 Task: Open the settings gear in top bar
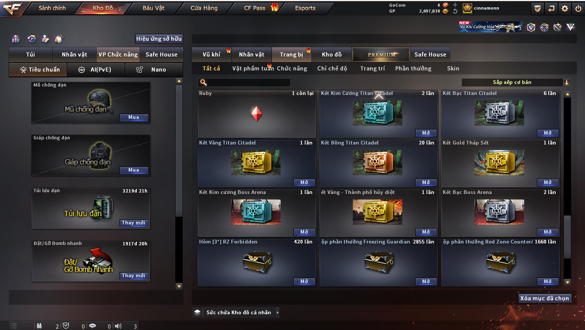pyautogui.click(x=565, y=8)
